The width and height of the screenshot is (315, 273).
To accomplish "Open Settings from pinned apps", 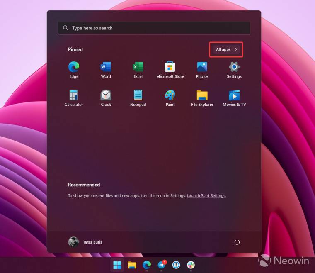I will [x=234, y=70].
